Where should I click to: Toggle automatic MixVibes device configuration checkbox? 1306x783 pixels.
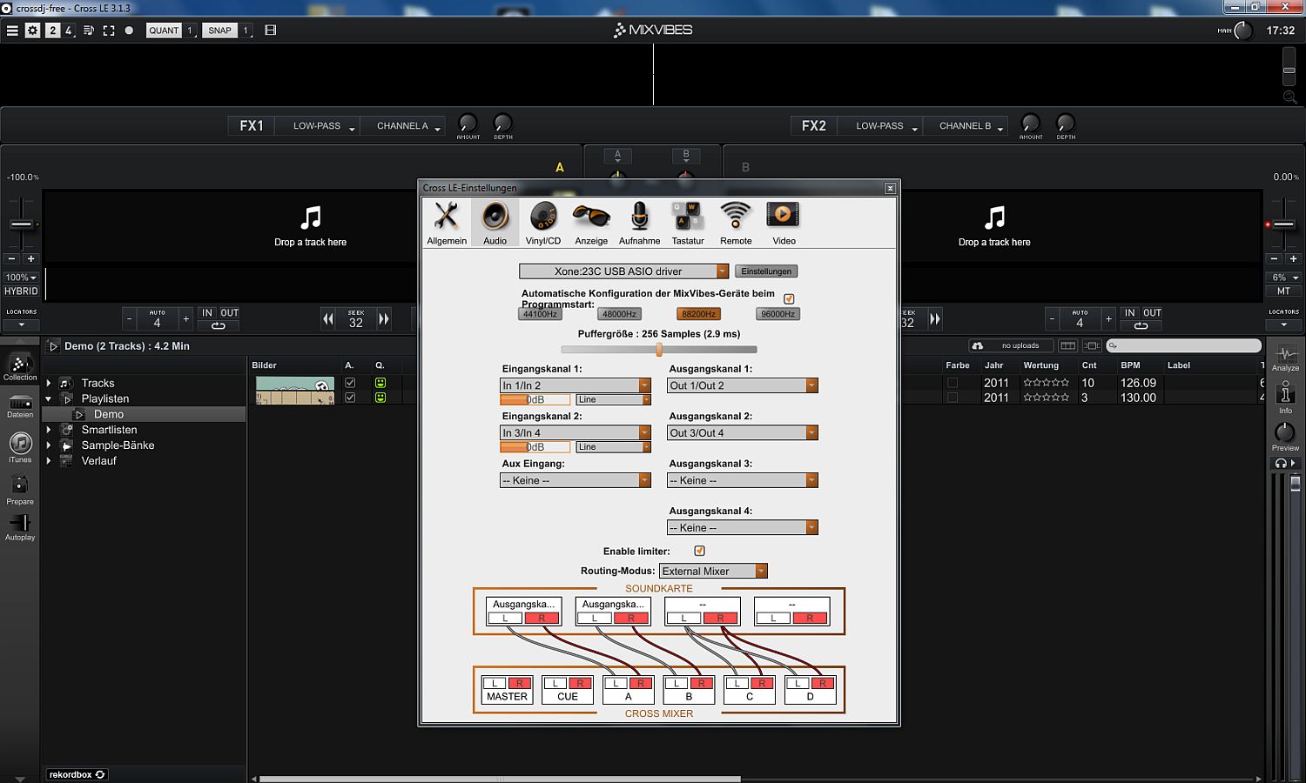[x=789, y=298]
